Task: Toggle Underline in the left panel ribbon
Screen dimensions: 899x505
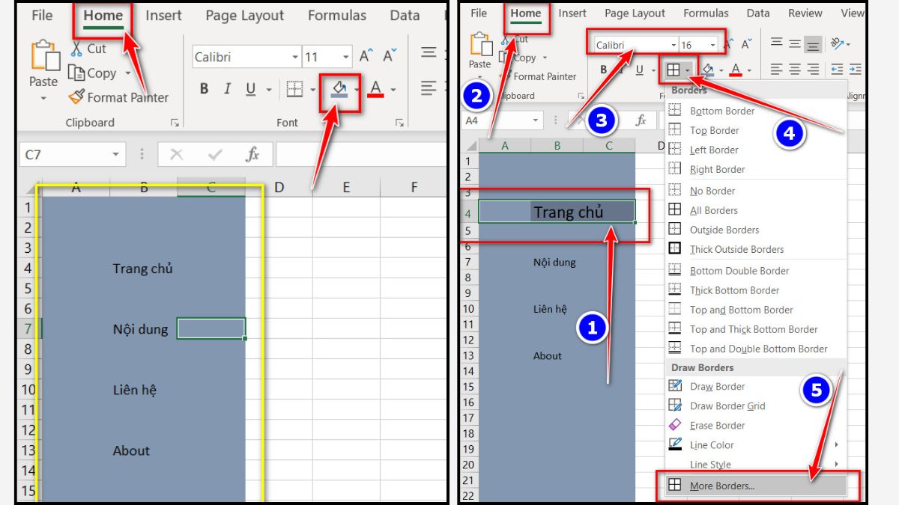Action: point(250,89)
